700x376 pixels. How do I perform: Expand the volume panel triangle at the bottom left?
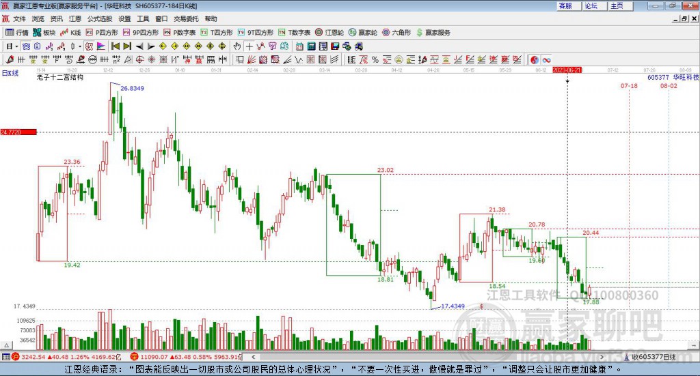pos(6,345)
